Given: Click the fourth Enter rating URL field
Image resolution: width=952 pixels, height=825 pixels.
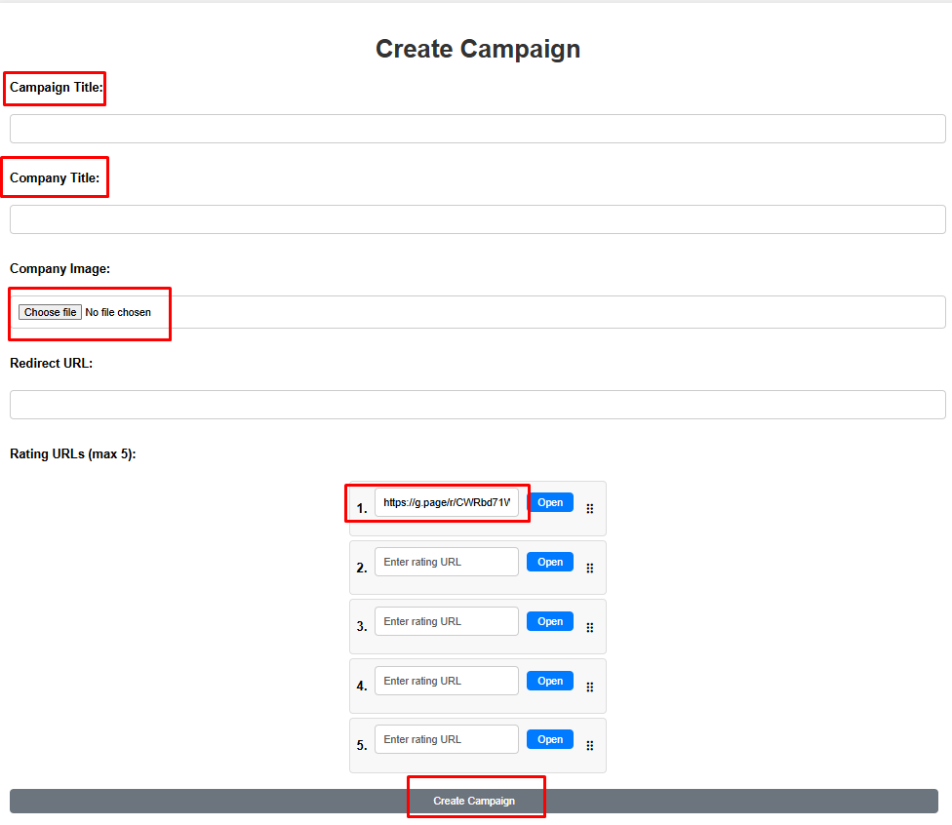Looking at the screenshot, I should (x=447, y=681).
